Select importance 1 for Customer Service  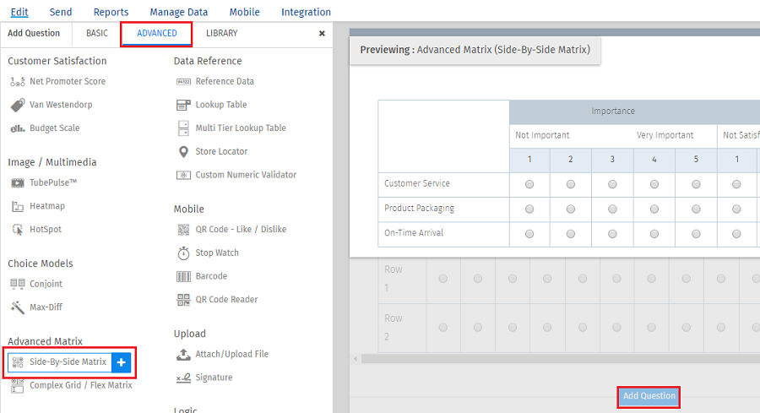click(x=529, y=184)
